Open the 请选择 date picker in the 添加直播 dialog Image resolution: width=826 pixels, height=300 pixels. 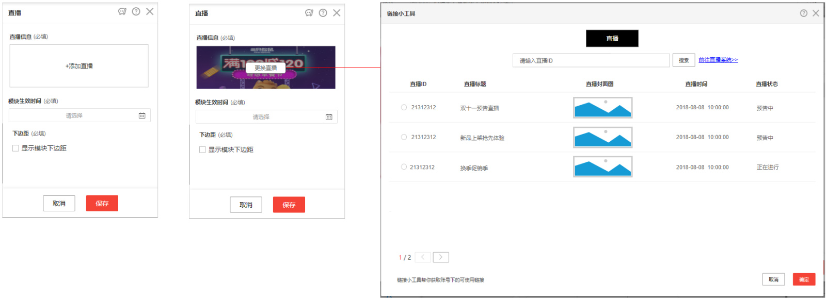[x=80, y=115]
